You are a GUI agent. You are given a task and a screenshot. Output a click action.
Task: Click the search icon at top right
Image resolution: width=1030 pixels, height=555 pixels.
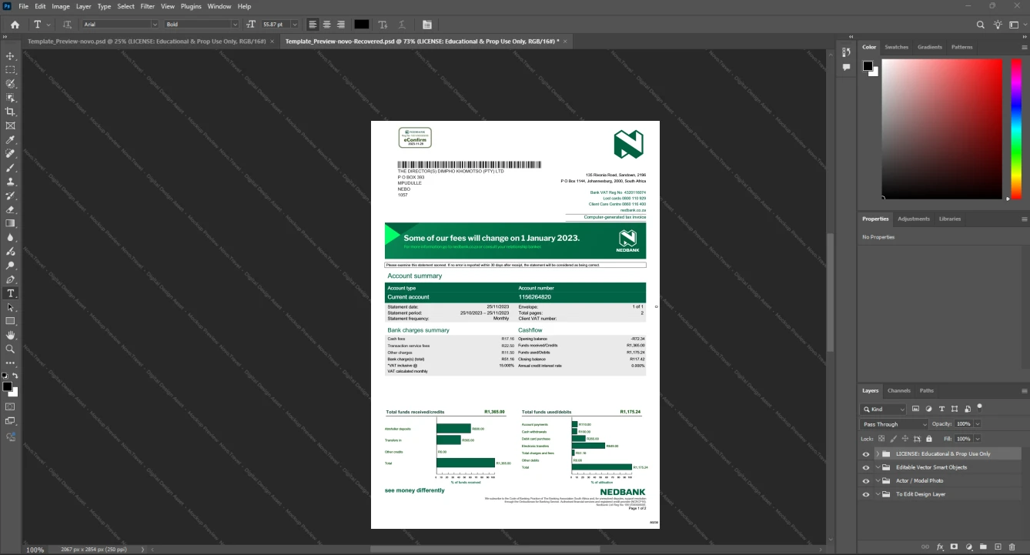pos(981,25)
